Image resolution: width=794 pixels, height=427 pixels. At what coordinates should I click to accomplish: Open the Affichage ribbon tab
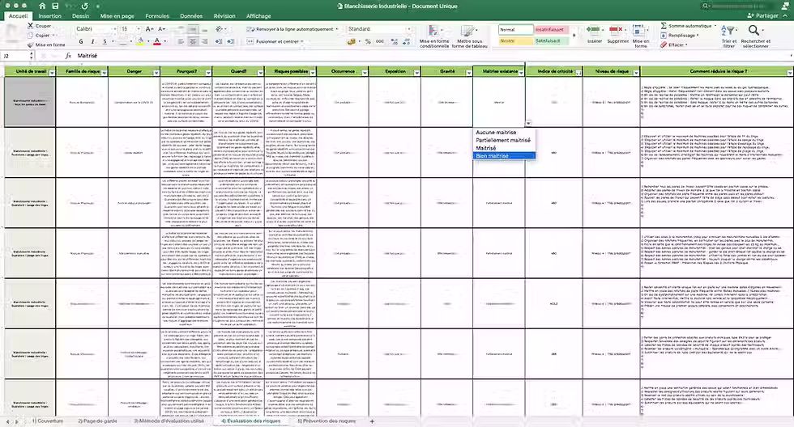tap(258, 16)
